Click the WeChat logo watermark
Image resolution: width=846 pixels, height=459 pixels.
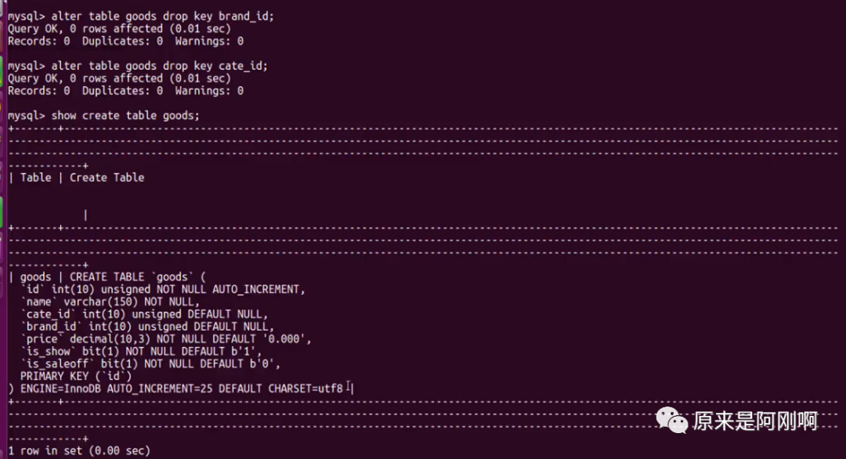671,420
